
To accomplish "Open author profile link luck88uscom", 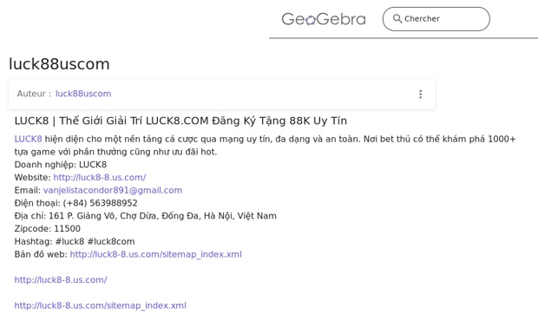I will pyautogui.click(x=83, y=94).
